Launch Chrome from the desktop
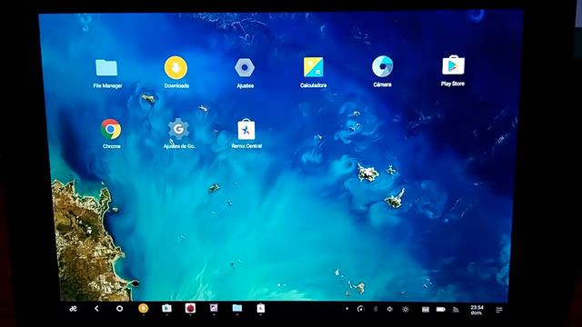 click(111, 129)
